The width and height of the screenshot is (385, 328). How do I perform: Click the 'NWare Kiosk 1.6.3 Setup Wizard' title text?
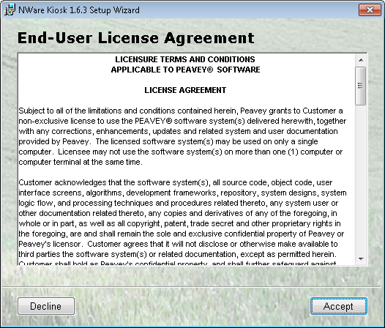click(x=79, y=10)
